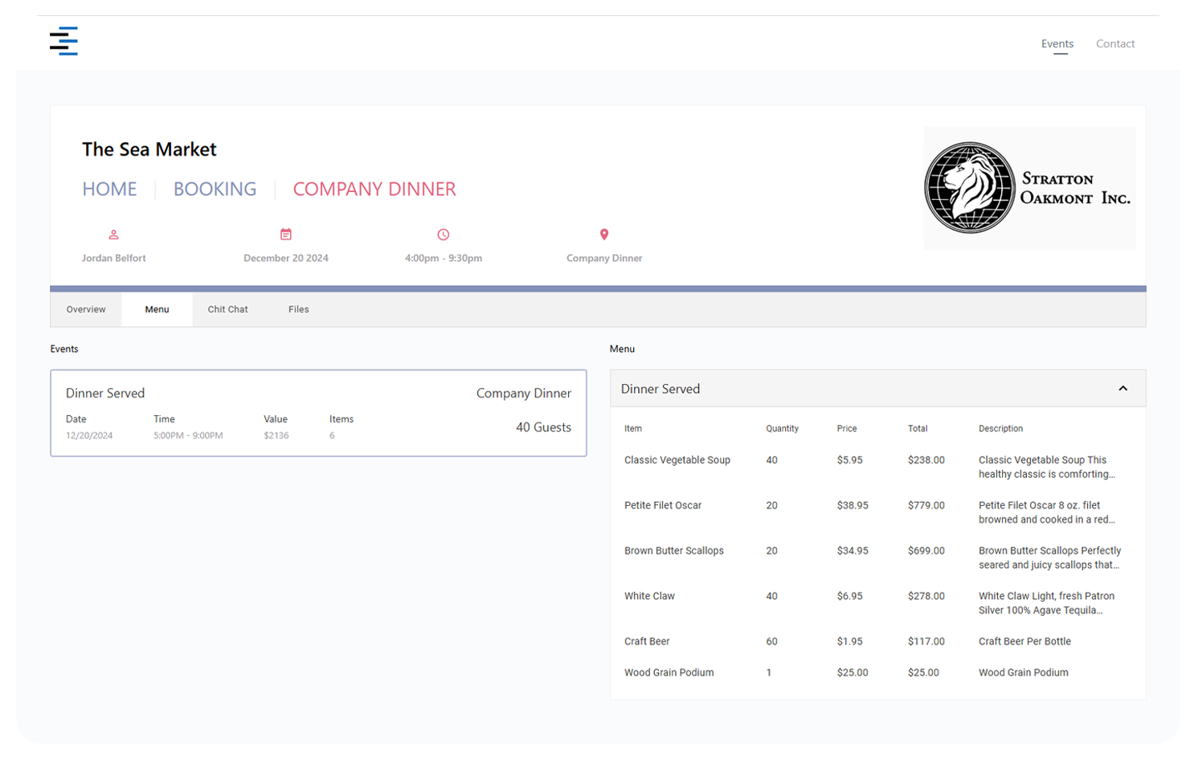This screenshot has width=1198, height=759.
Task: Click the app logo in top-left corner
Action: [x=64, y=41]
